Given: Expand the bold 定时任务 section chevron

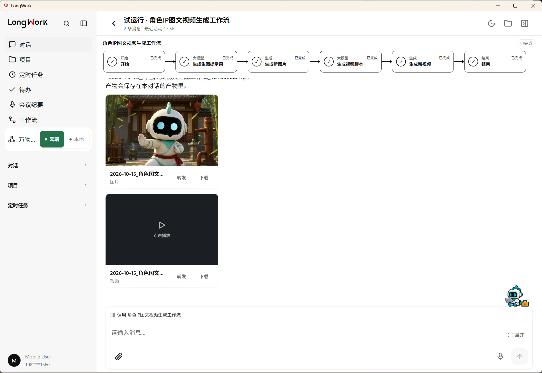Looking at the screenshot, I should pos(86,205).
